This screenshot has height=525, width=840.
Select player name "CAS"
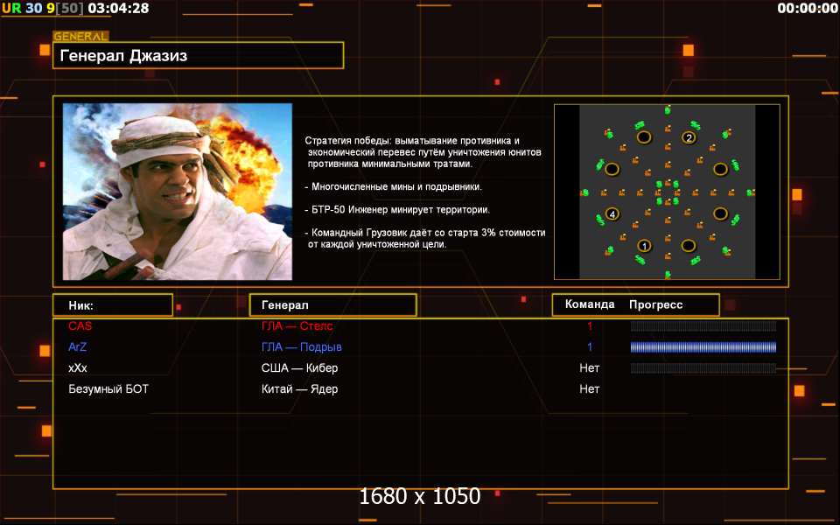coord(80,325)
